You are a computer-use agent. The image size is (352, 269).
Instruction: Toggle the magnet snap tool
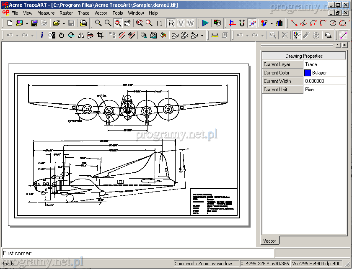(242, 23)
